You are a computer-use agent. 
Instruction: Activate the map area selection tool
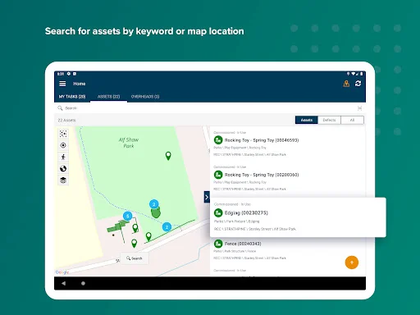click(x=63, y=134)
